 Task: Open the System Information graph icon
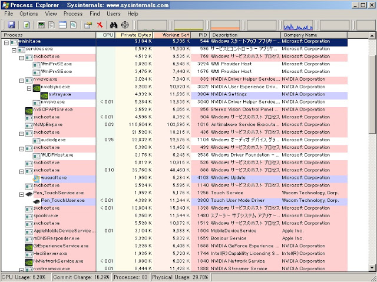pos(41,25)
